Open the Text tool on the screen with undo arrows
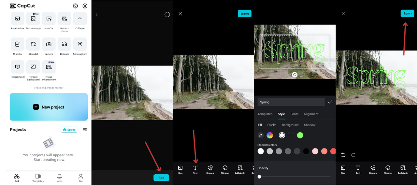The width and height of the screenshot is (417, 185). tap(358, 170)
